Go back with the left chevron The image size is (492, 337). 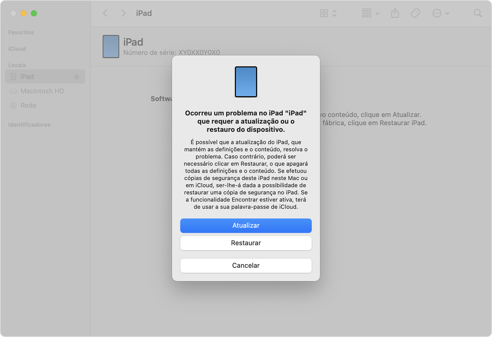(105, 13)
